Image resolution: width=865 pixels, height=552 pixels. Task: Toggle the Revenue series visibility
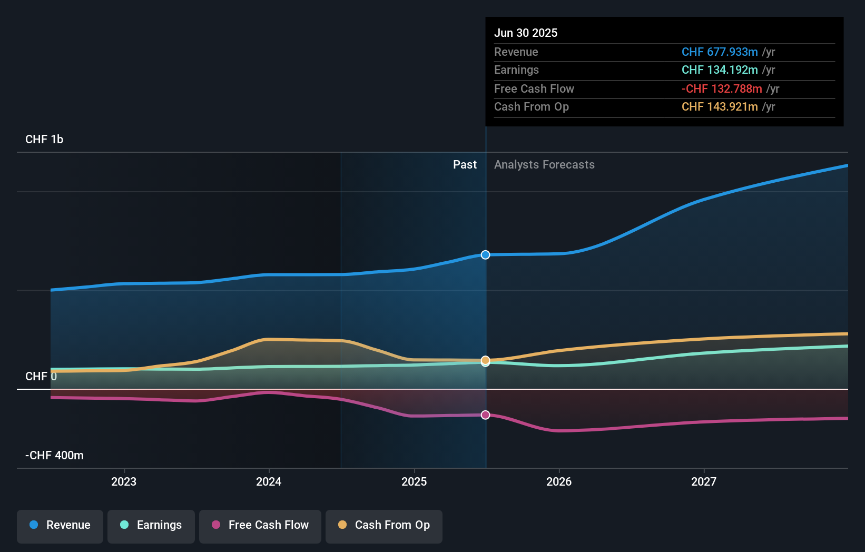(x=60, y=525)
